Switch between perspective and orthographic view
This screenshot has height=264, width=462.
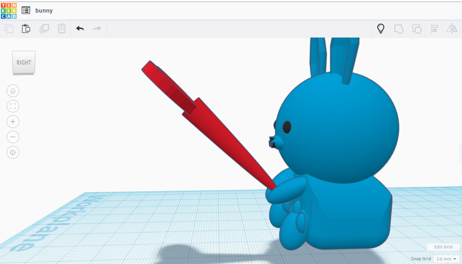[x=13, y=152]
